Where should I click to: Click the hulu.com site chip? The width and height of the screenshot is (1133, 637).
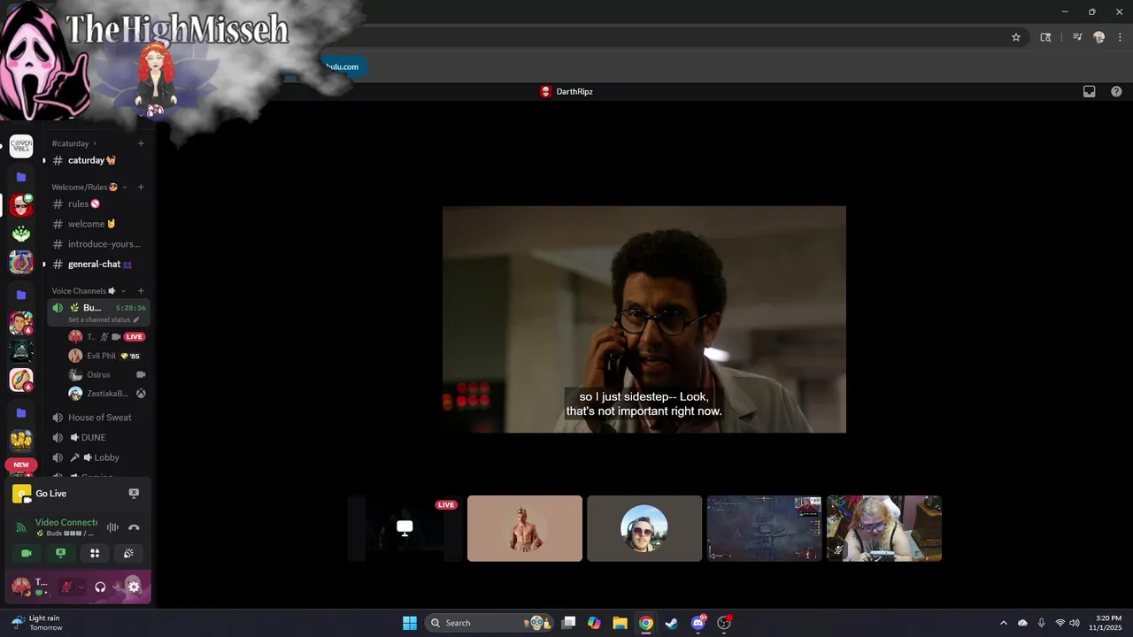(342, 66)
